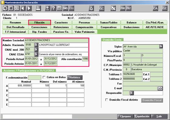Click the Teléfono 1 field
The image size is (170, 120).
(x=133, y=74)
